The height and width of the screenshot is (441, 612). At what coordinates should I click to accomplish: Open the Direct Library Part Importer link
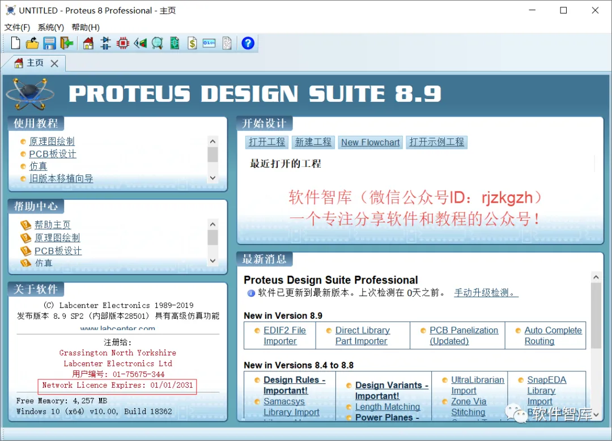pyautogui.click(x=362, y=336)
